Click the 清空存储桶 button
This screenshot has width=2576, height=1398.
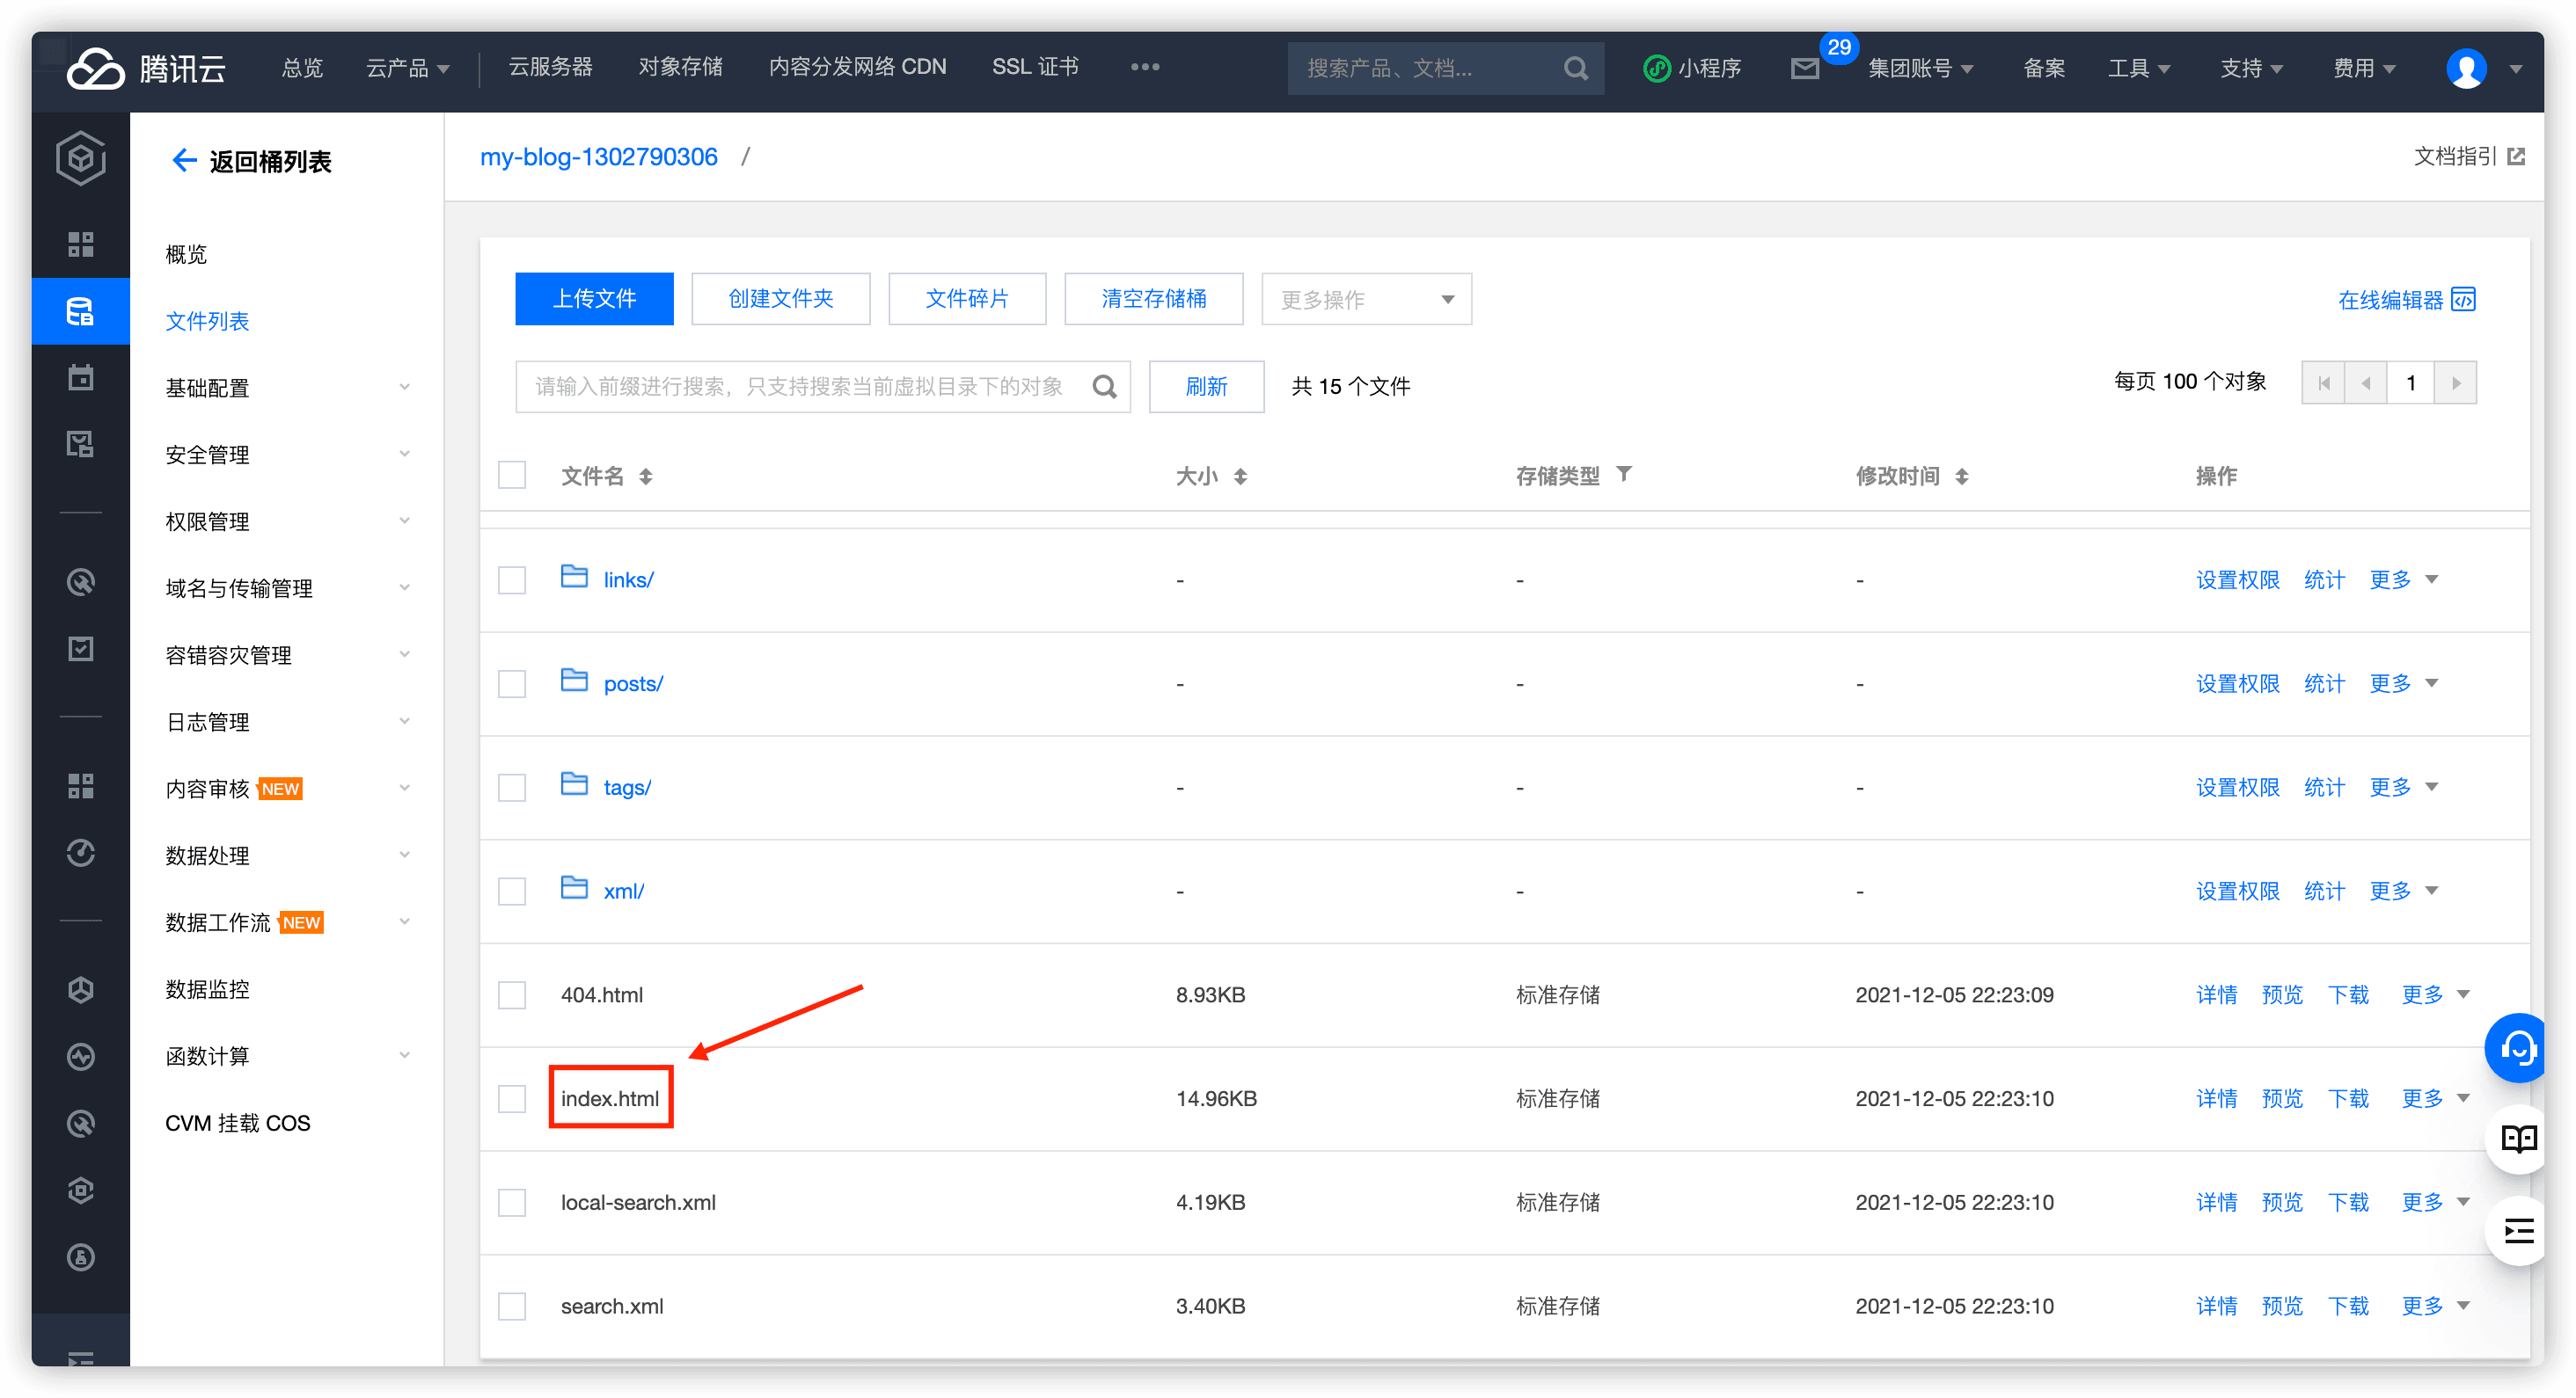1154,299
